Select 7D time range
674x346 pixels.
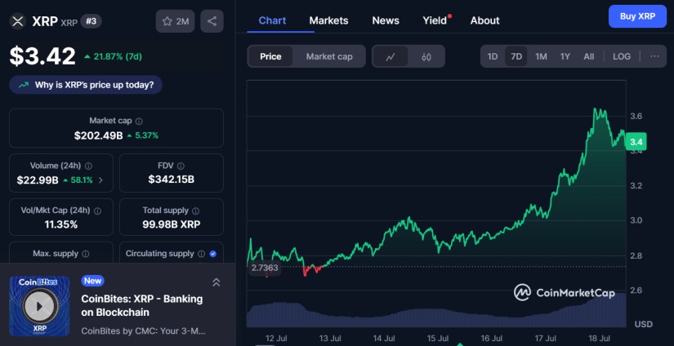point(516,56)
